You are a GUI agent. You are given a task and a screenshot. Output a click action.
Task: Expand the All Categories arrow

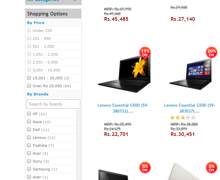point(75,1)
